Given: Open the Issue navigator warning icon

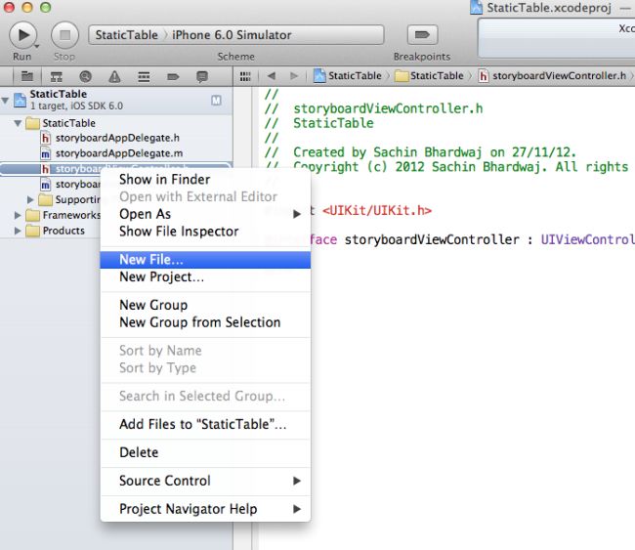Looking at the screenshot, I should [x=114, y=76].
